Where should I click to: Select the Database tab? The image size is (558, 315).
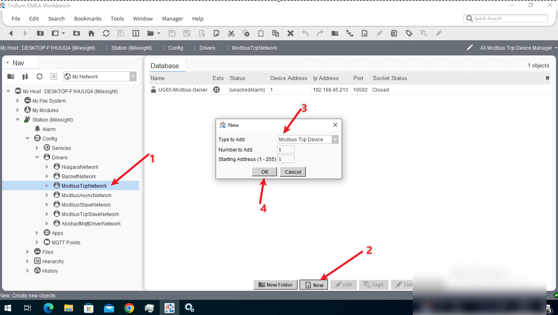coord(165,66)
